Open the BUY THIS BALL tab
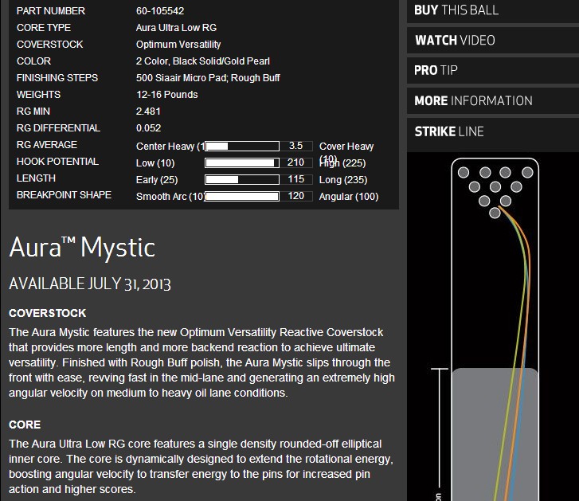The width and height of the screenshot is (579, 501). [493, 10]
